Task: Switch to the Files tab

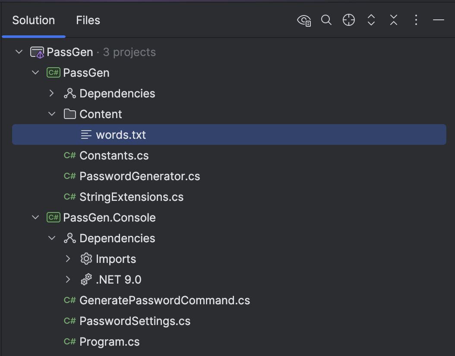Action: pos(88,20)
